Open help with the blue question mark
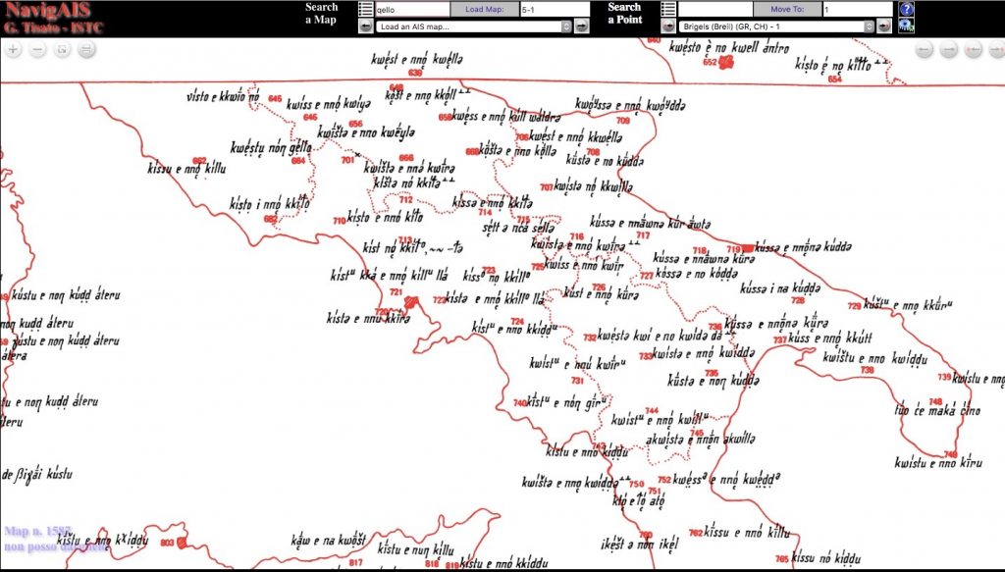Screen dimensions: 1005x572 [906, 9]
